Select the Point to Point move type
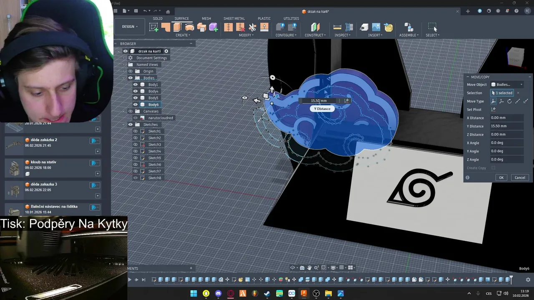 click(518, 101)
